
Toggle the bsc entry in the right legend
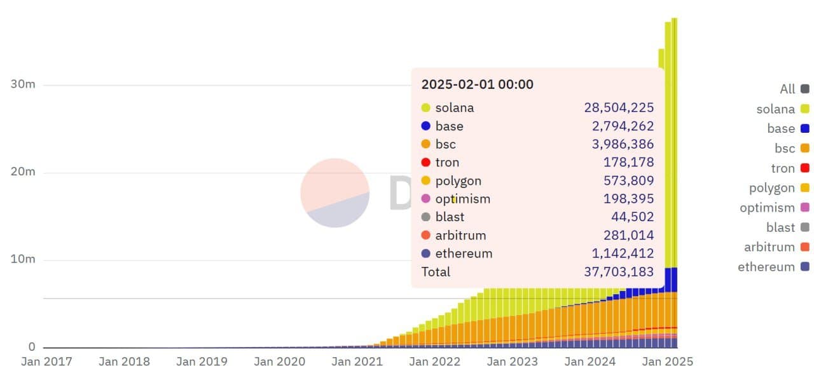click(792, 149)
